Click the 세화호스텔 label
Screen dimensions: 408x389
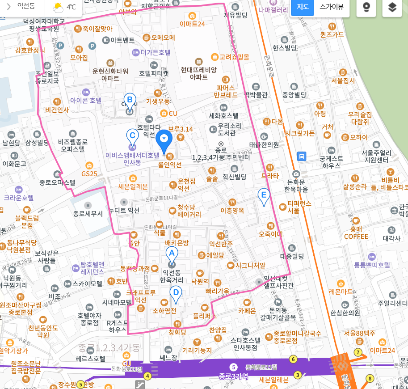point(224,116)
